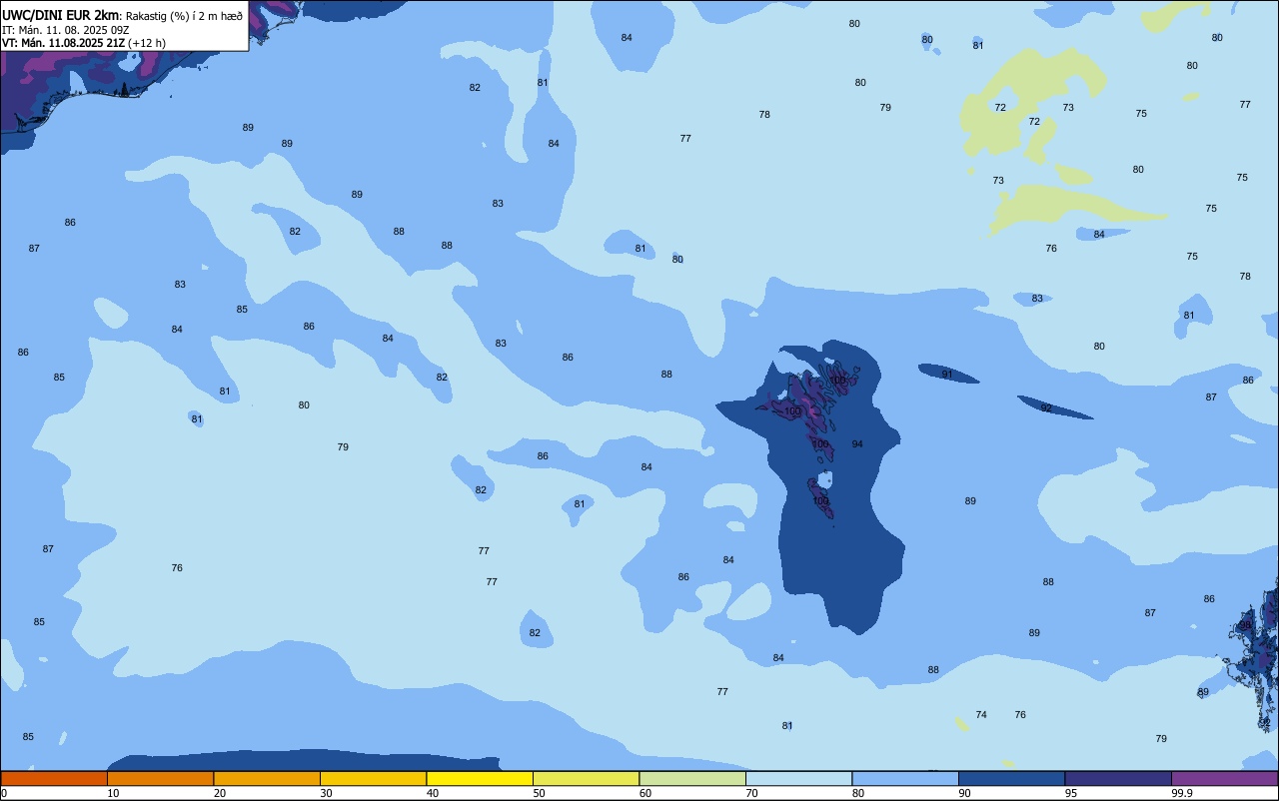Viewport: 1279px width, 801px height.
Task: Click the '99.9' legend tick label
Action: [1181, 793]
